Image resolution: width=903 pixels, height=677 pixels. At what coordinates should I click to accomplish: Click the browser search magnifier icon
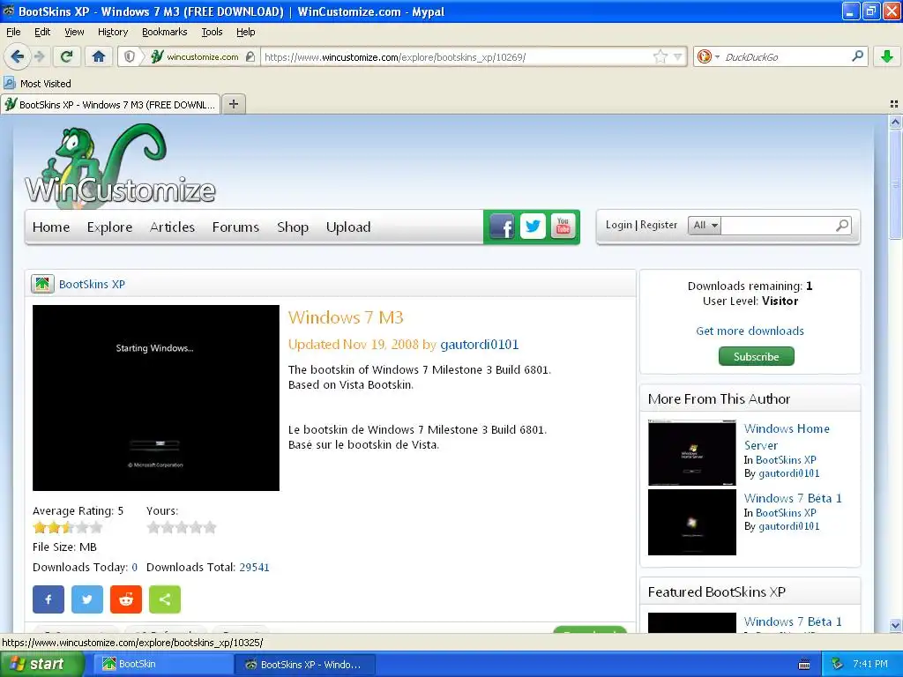tap(857, 56)
